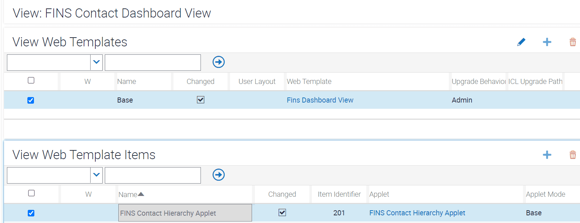
Task: Click the View Web Templates heading
Action: coord(70,42)
